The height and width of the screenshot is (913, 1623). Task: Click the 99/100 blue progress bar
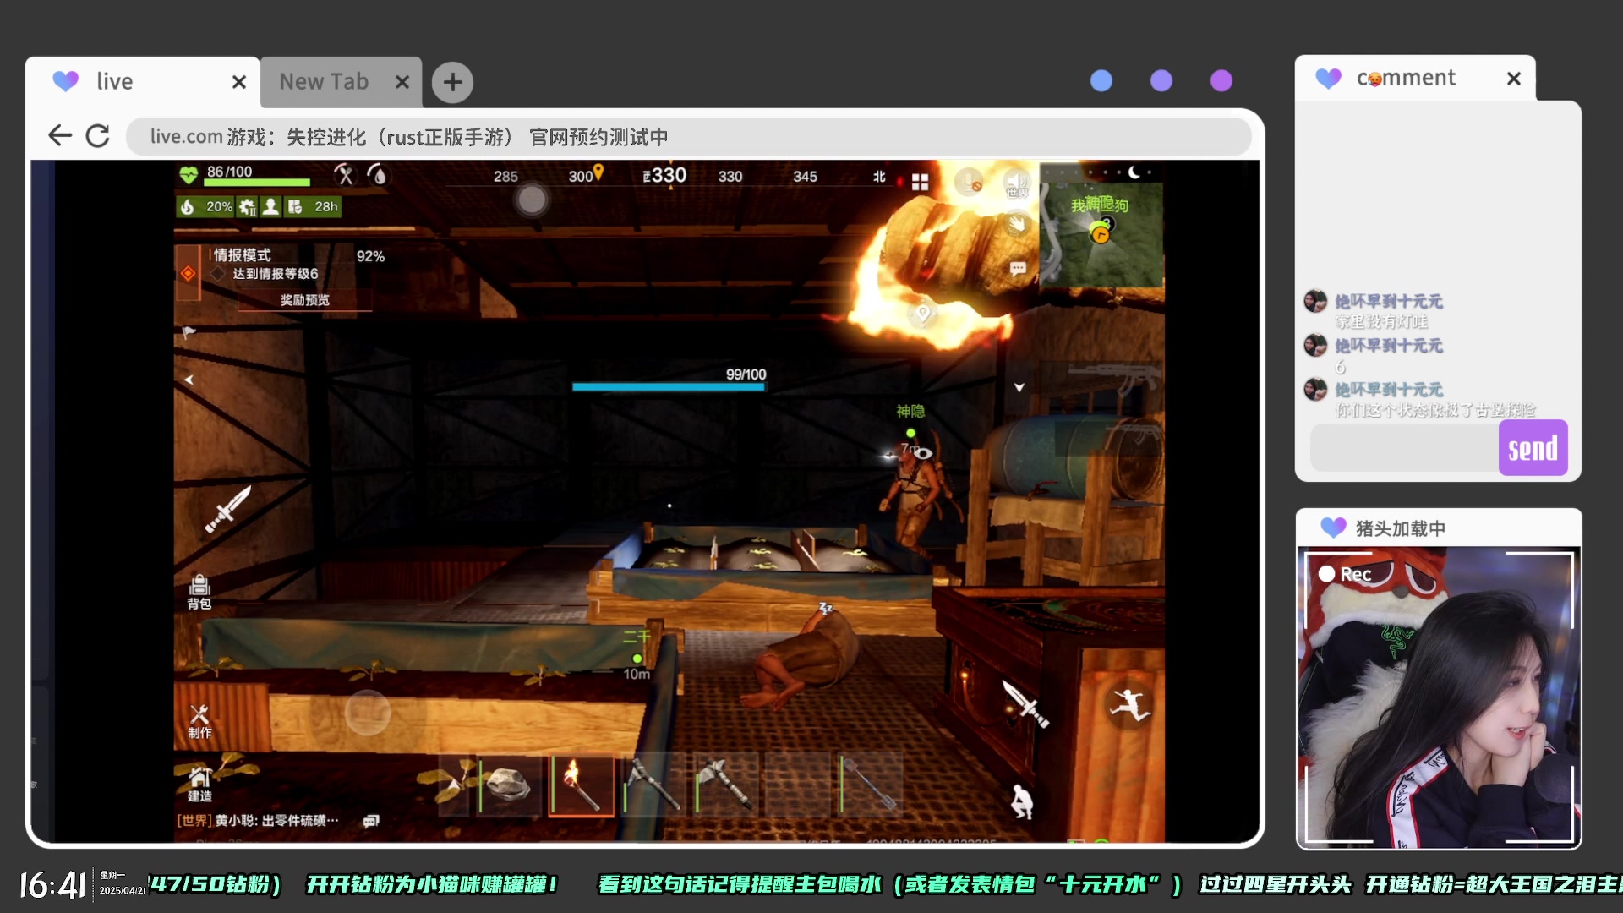[x=669, y=387]
